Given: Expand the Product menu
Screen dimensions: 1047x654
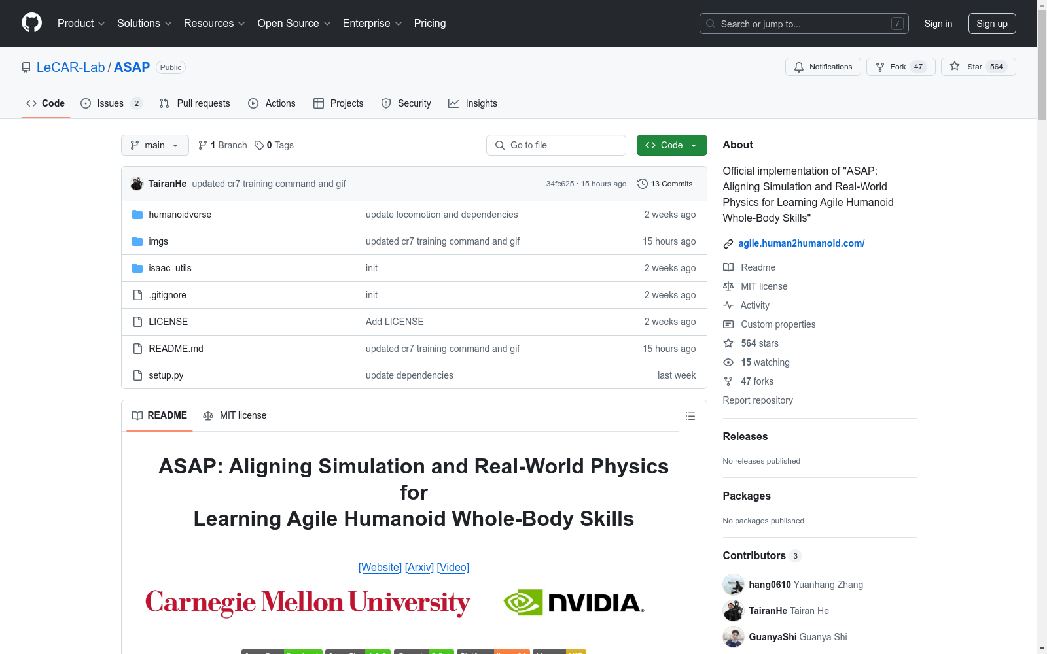Looking at the screenshot, I should pyautogui.click(x=80, y=23).
